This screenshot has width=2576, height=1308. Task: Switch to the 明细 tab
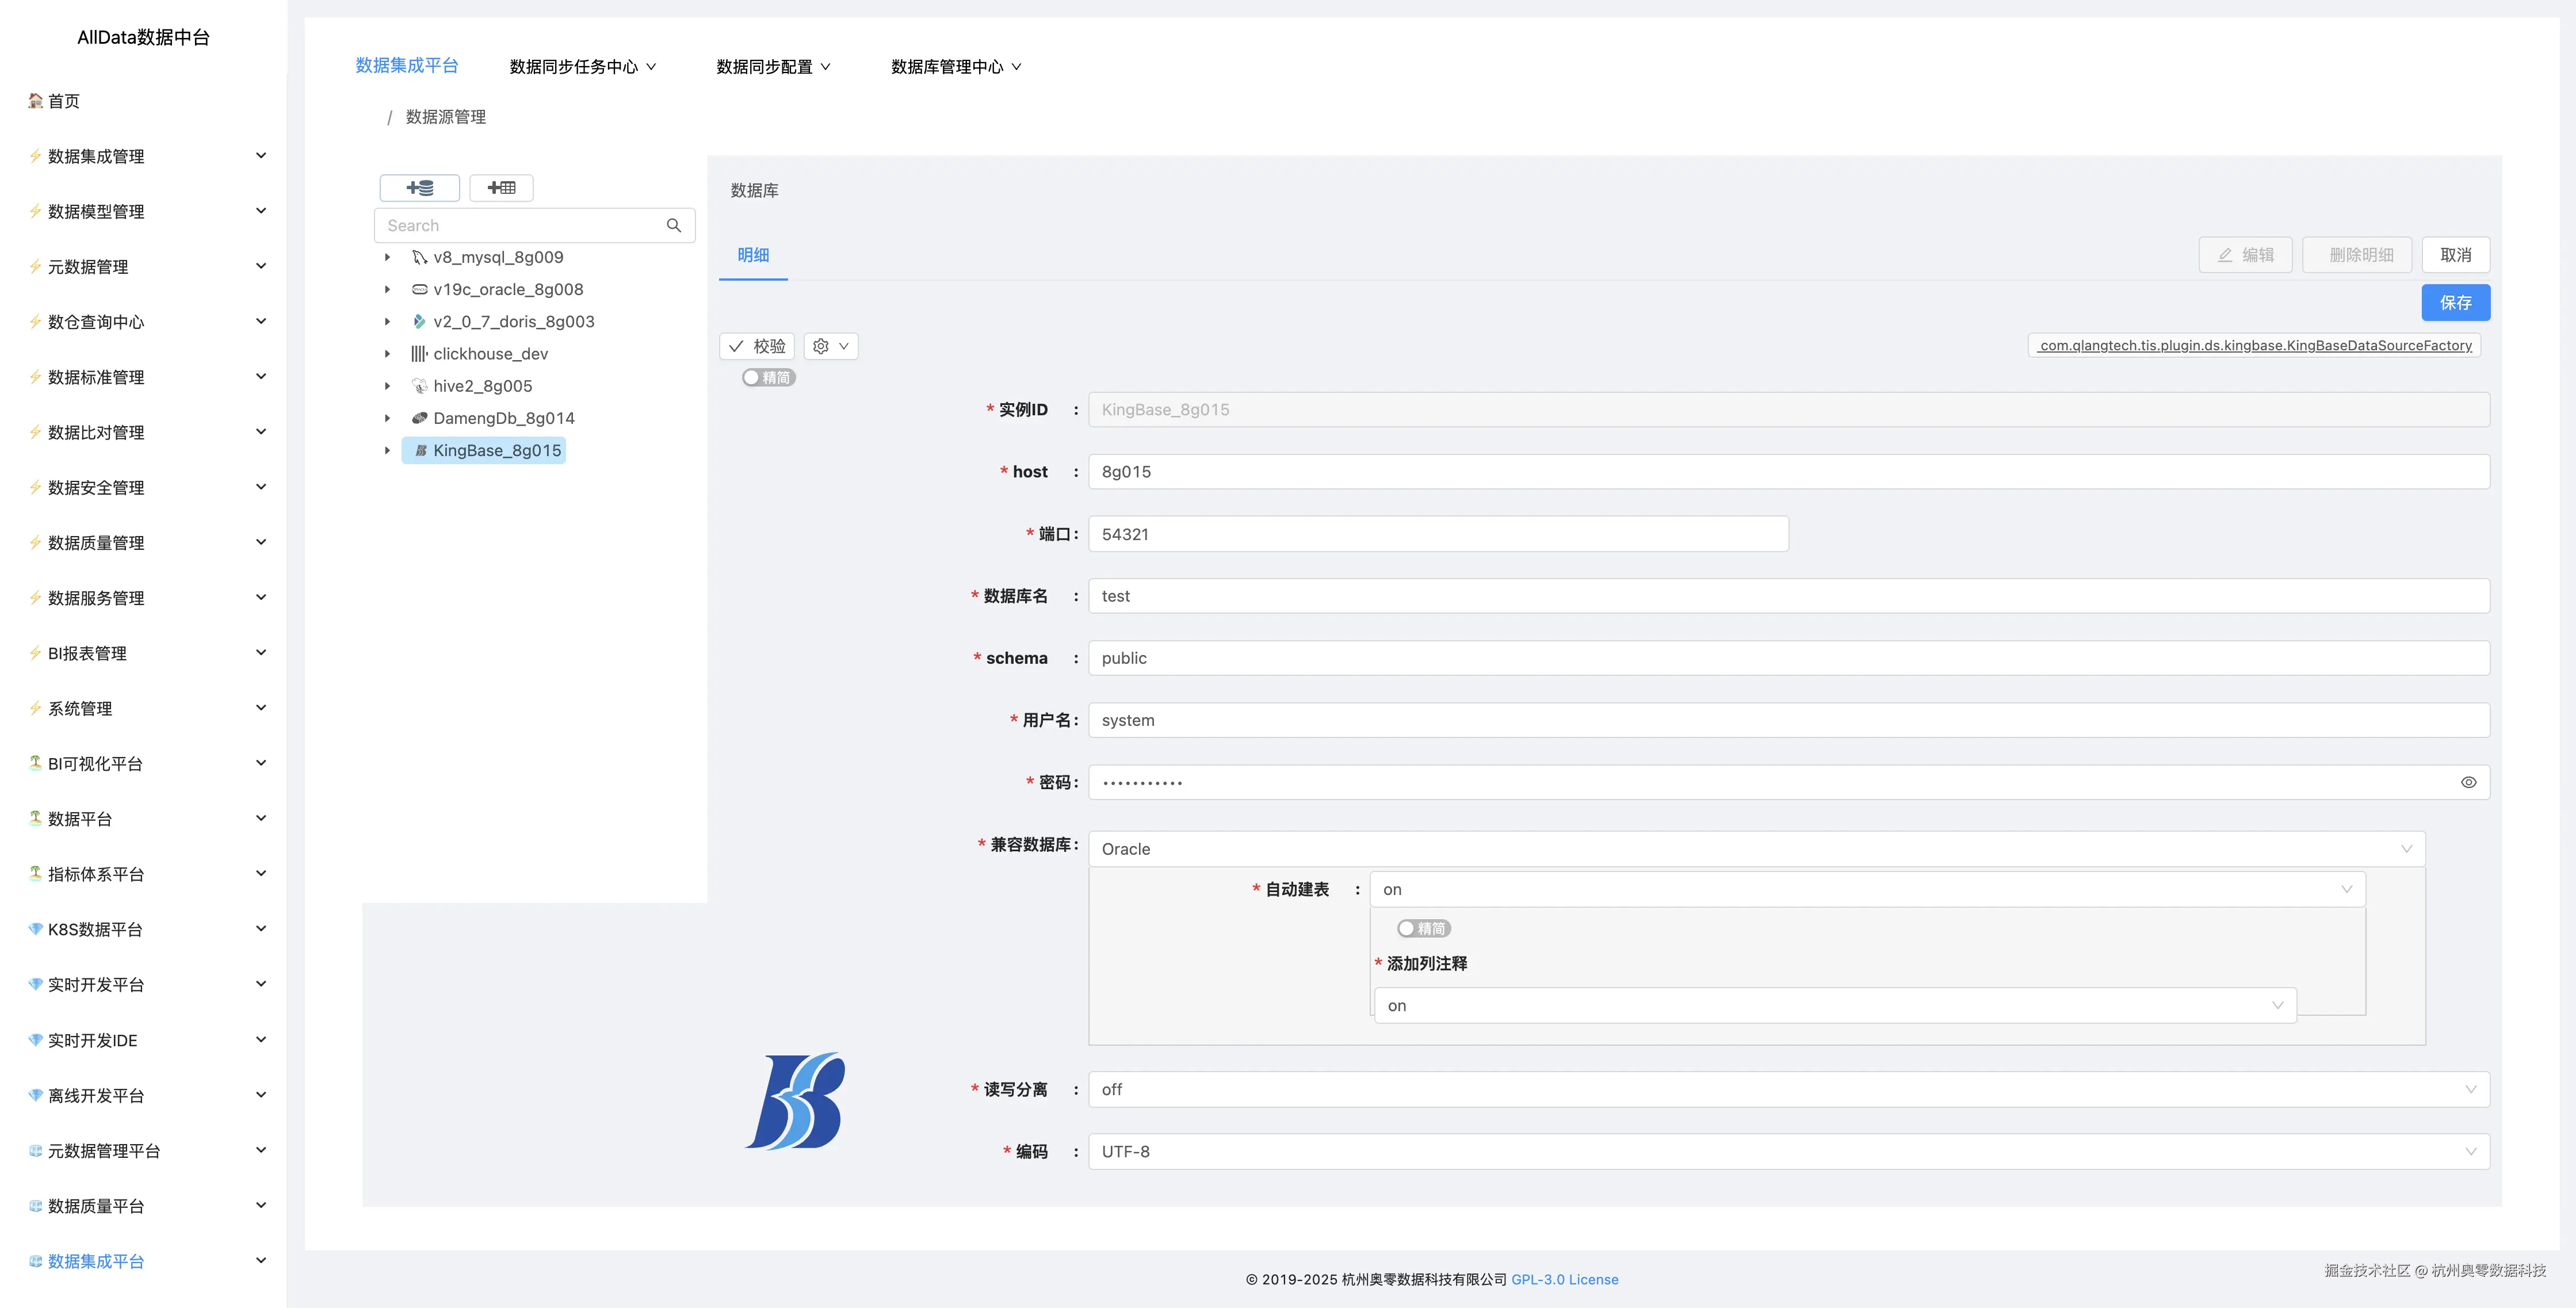(752, 256)
